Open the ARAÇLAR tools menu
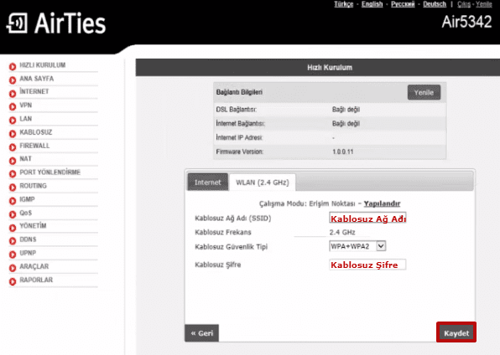500x355 pixels. click(34, 266)
